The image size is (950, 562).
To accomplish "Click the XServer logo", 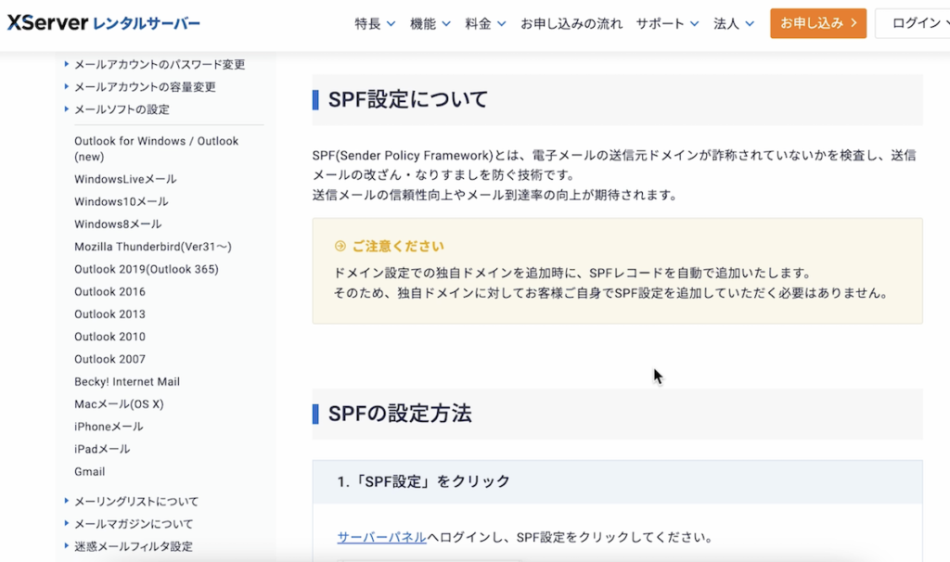I will [102, 23].
